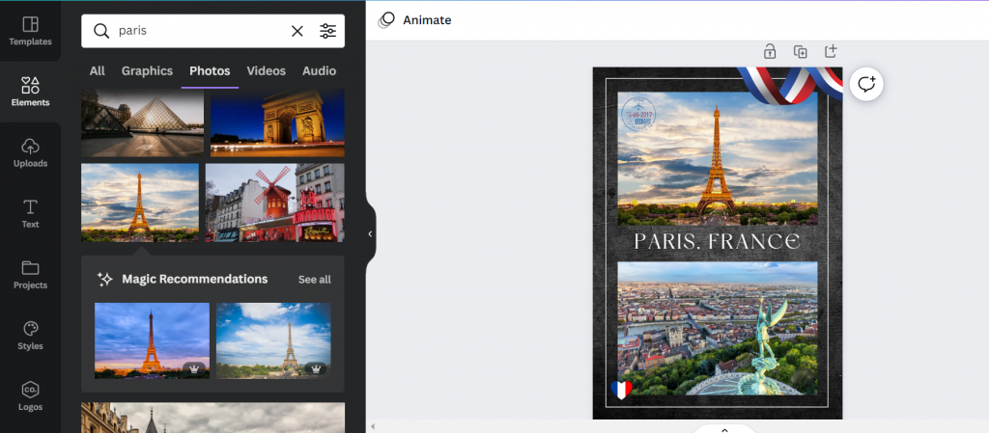Open the Styles palette panel
Screen dimensions: 989x433
30,335
